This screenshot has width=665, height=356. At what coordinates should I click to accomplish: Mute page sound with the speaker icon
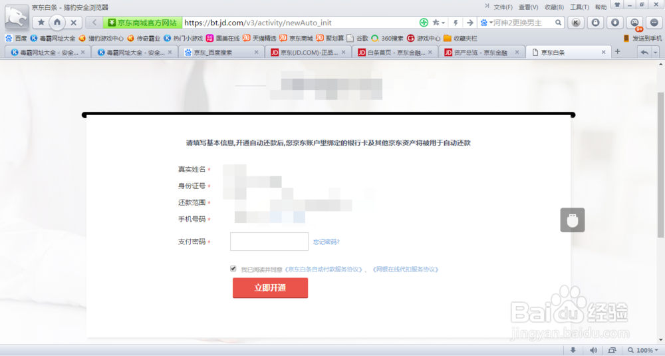(593, 350)
